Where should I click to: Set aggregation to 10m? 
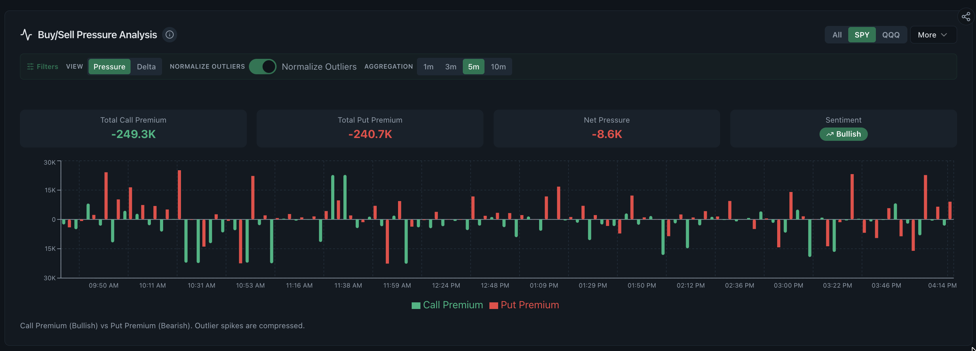tap(498, 66)
